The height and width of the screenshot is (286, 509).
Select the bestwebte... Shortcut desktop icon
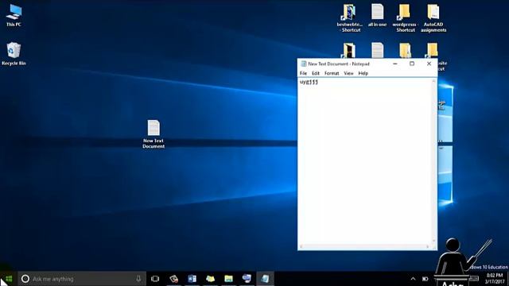(x=349, y=18)
